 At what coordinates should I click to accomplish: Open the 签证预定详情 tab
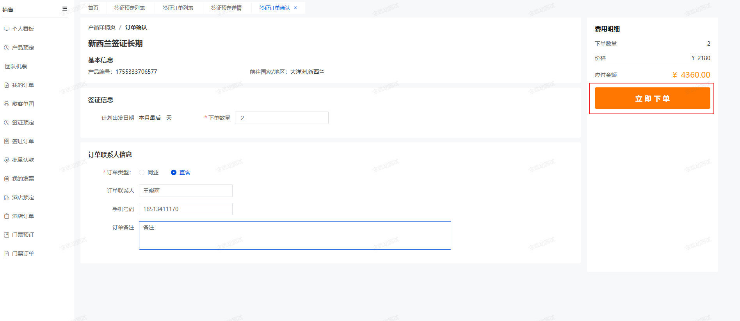tap(226, 8)
